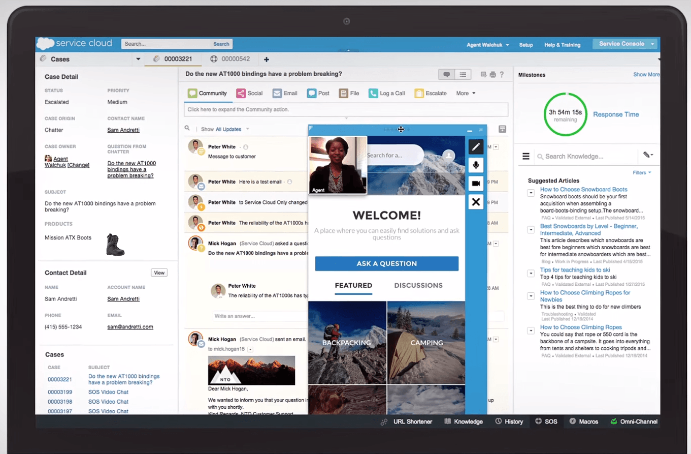Open Help & Training
This screenshot has height=454, width=691.
562,45
